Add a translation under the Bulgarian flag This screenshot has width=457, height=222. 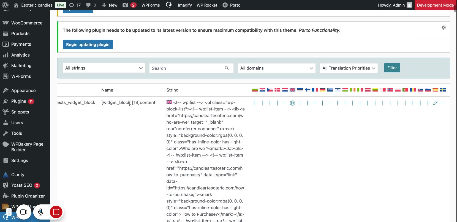coord(255,103)
